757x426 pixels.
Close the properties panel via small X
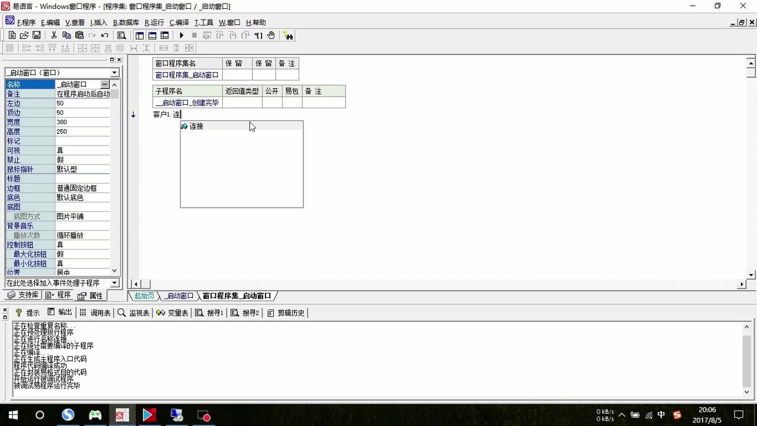point(119,60)
